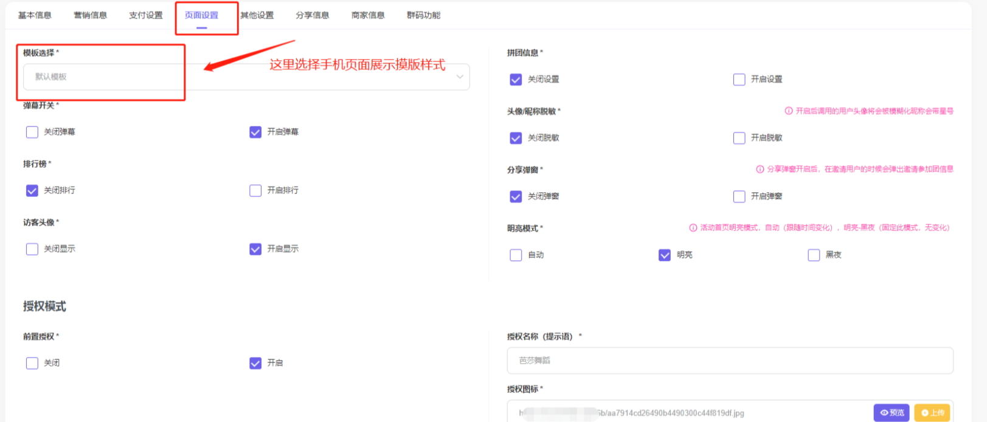Viewport: 987px width, 422px height.
Task: Select the 自动 brightness mode checkbox
Action: (516, 255)
